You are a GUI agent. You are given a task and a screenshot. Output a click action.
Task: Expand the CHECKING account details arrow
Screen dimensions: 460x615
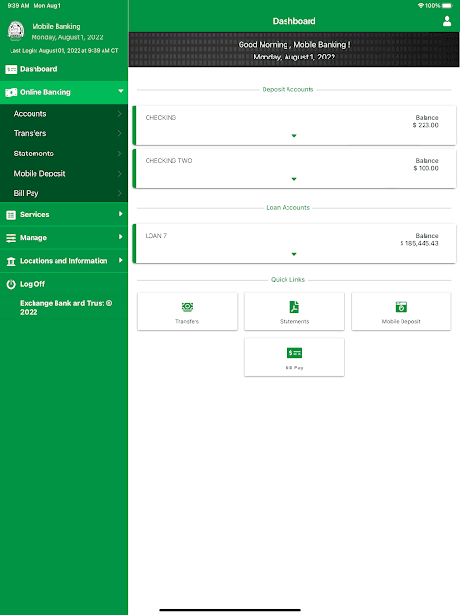[294, 136]
